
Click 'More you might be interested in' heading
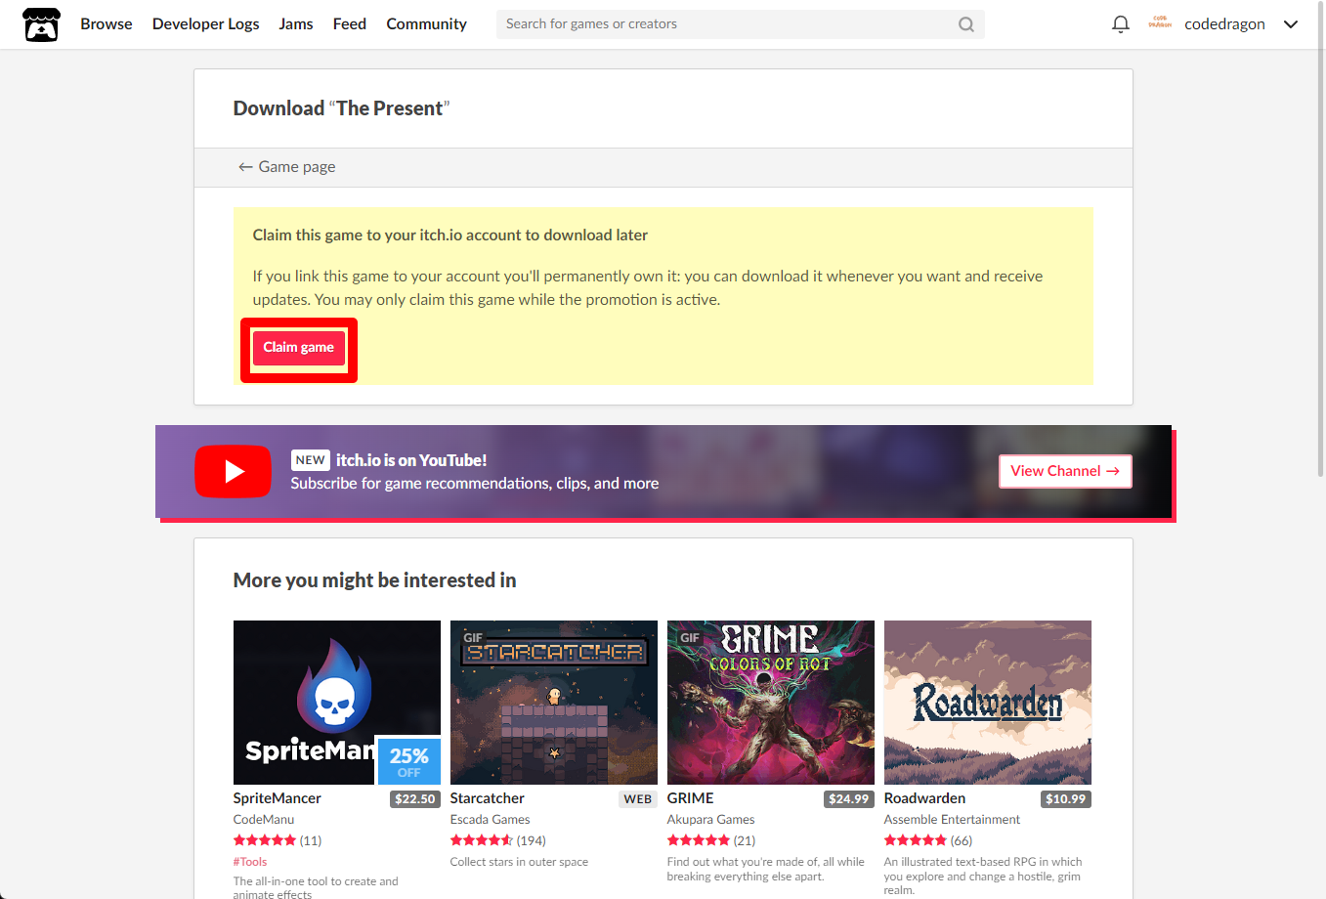(374, 580)
